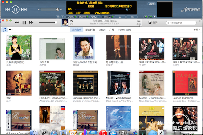Screen dimensions: 203x135
Task: Switch to the 广播 tab
Action: coord(112,30)
